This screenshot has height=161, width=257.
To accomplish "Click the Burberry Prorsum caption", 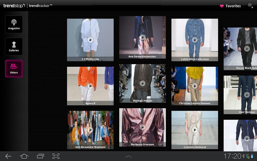I will [143, 144].
